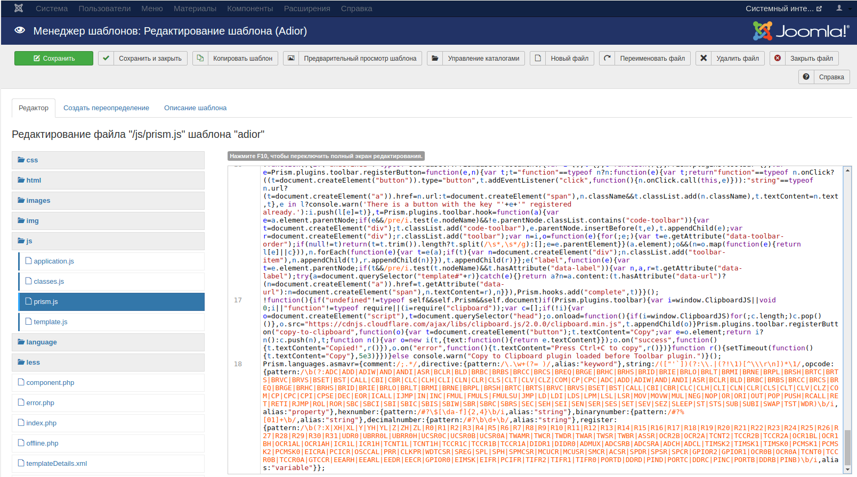Click the X icon for Delete File
Viewport: 857px width, 477px height.
pos(704,58)
